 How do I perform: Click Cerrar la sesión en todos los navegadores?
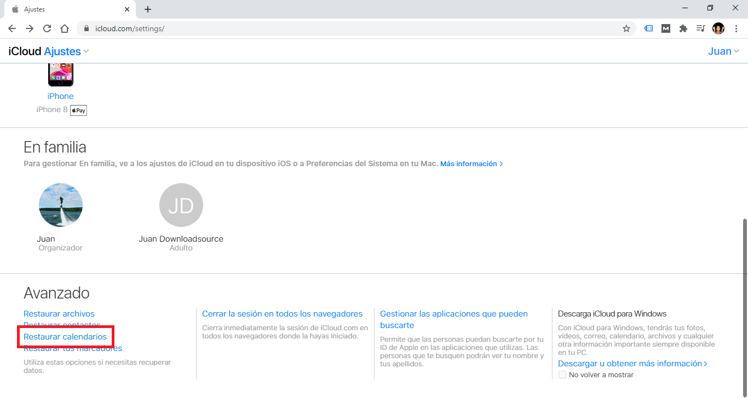[x=282, y=314]
